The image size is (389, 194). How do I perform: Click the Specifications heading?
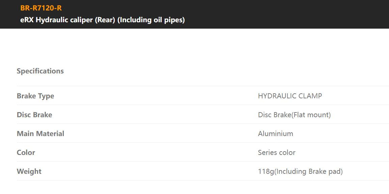point(40,71)
